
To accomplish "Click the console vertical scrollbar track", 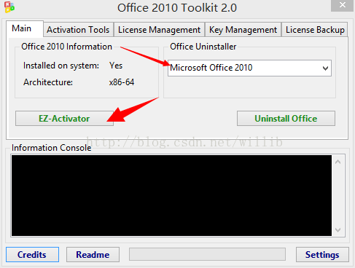I will pos(338,196).
